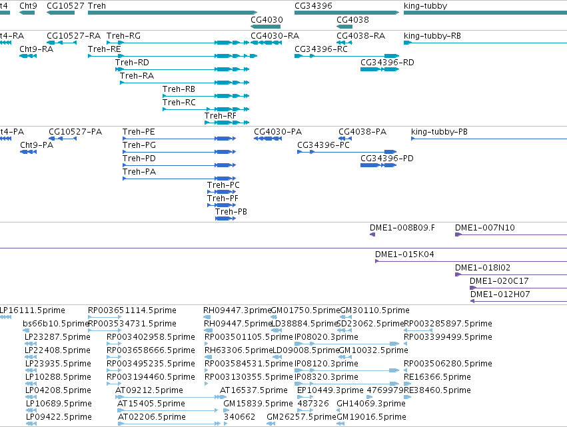The width and height of the screenshot is (567, 427).
Task: Click the GM19016.5prime EST label
Action: pos(371,417)
